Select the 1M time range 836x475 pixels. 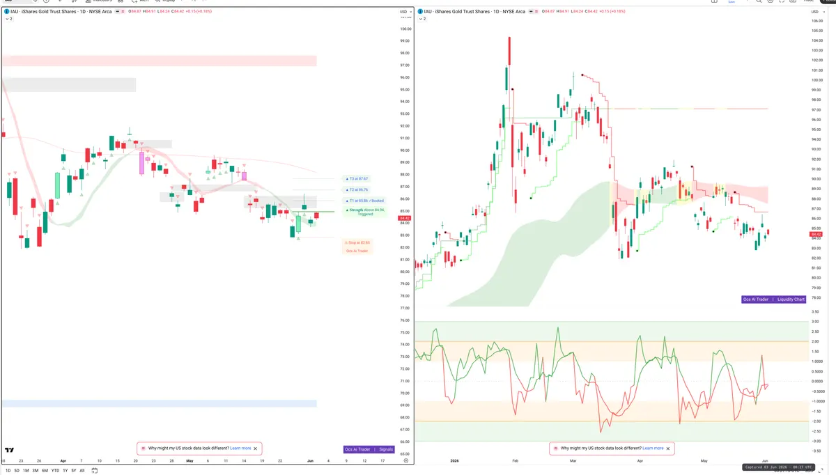click(x=26, y=471)
